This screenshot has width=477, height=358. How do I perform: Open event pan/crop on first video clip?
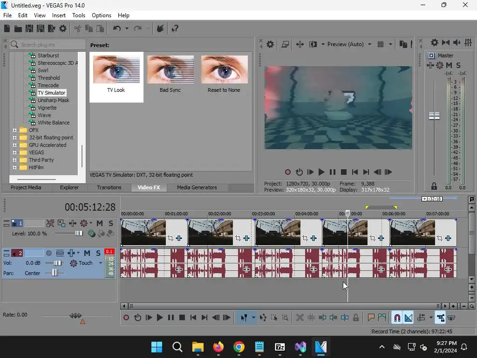170,238
